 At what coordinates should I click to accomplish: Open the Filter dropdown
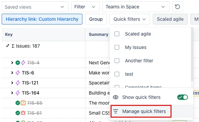point(85,7)
